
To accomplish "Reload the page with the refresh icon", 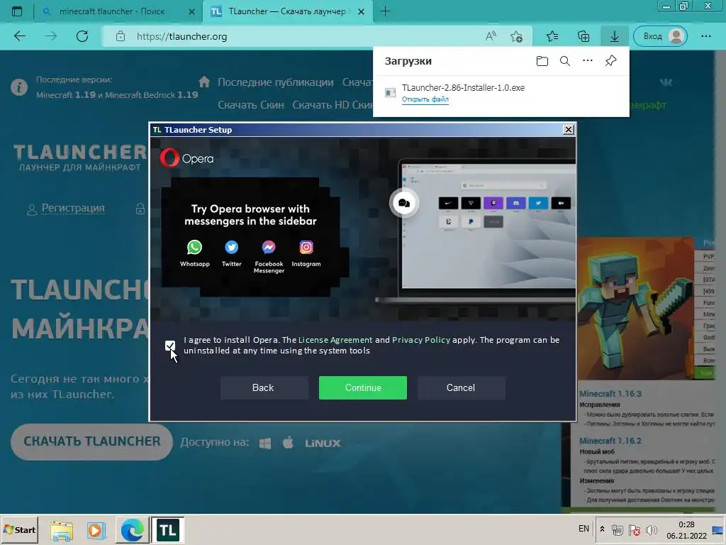I will pyautogui.click(x=82, y=36).
